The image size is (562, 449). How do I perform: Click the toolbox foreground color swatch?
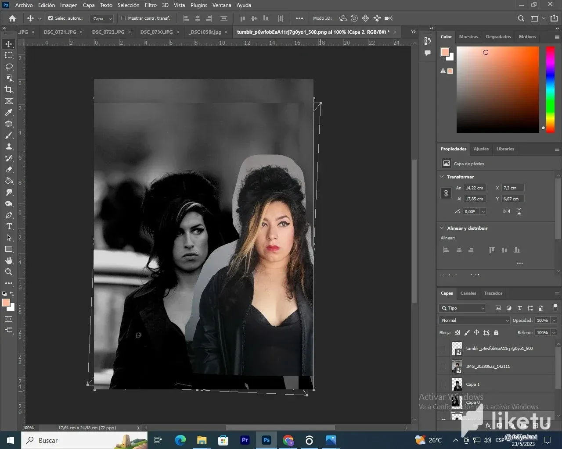(6, 303)
